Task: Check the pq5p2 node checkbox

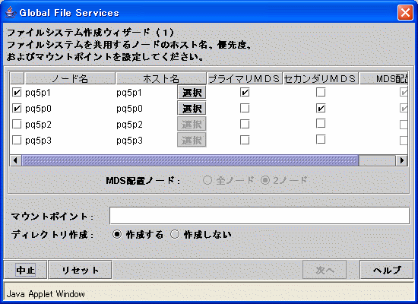Action: [x=17, y=125]
